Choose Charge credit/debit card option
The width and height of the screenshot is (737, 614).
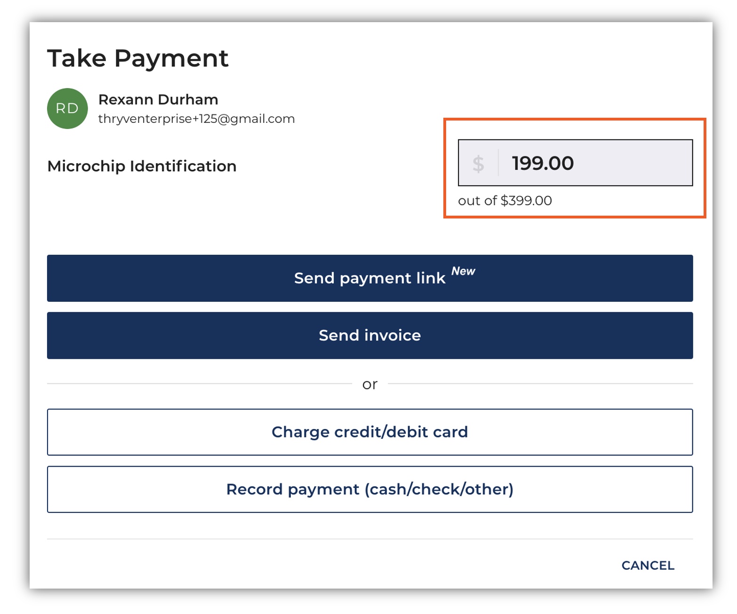369,432
